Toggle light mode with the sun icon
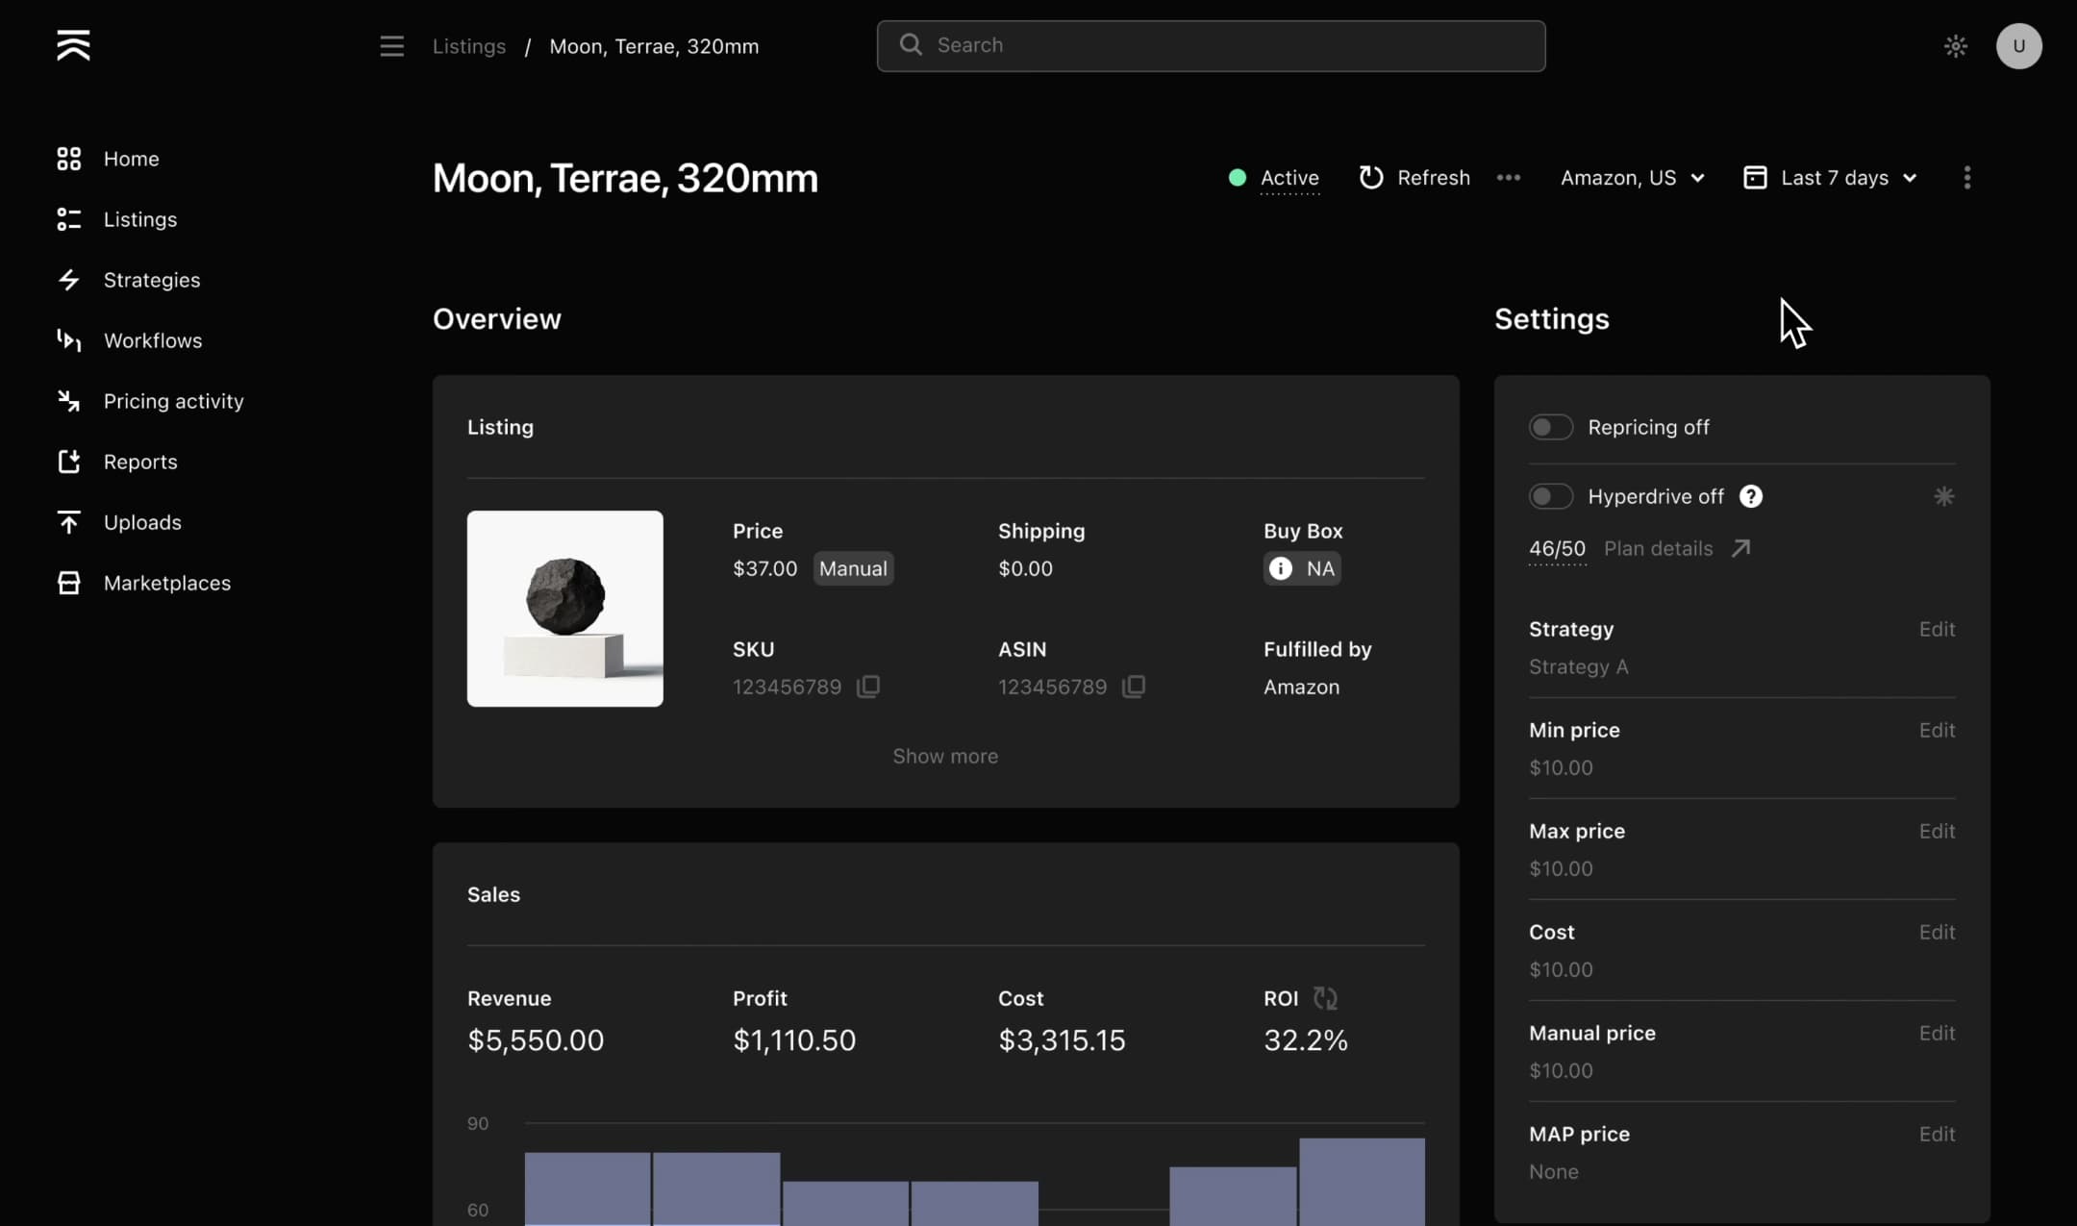The image size is (2077, 1226). pyautogui.click(x=1954, y=45)
